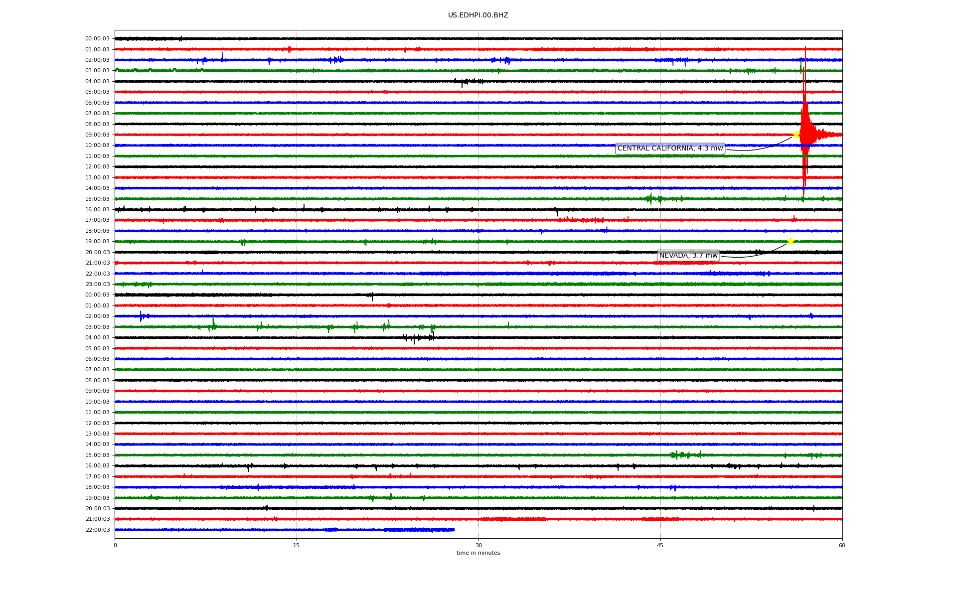
Task: Click the US.EDHPI.00.BHZ plot title
Action: click(x=478, y=15)
